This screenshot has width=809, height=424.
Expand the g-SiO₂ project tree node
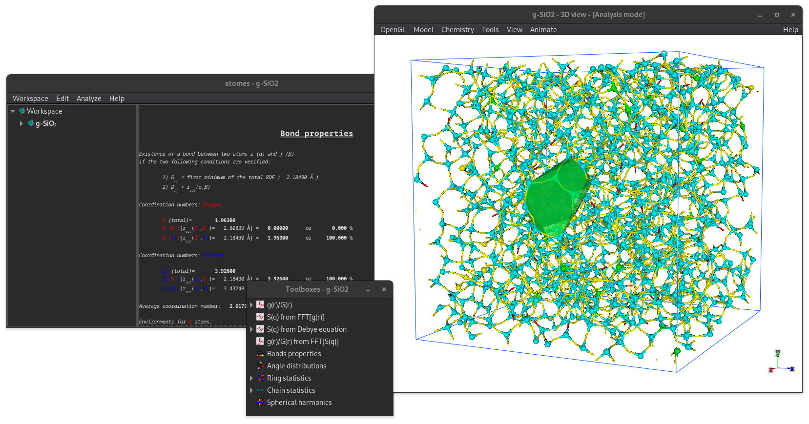pyautogui.click(x=21, y=123)
